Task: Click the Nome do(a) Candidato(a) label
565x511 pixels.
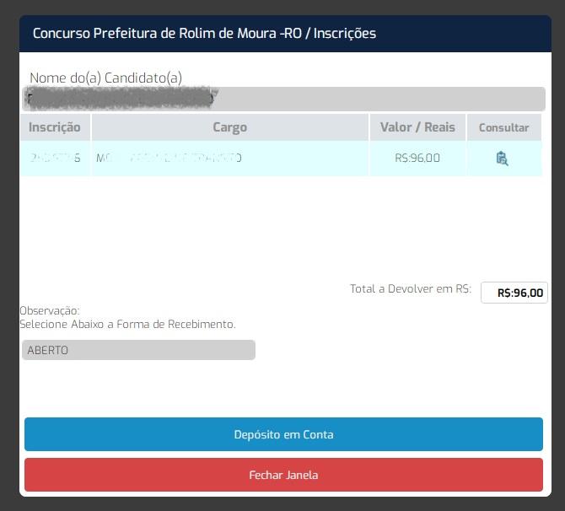Action: pos(106,78)
